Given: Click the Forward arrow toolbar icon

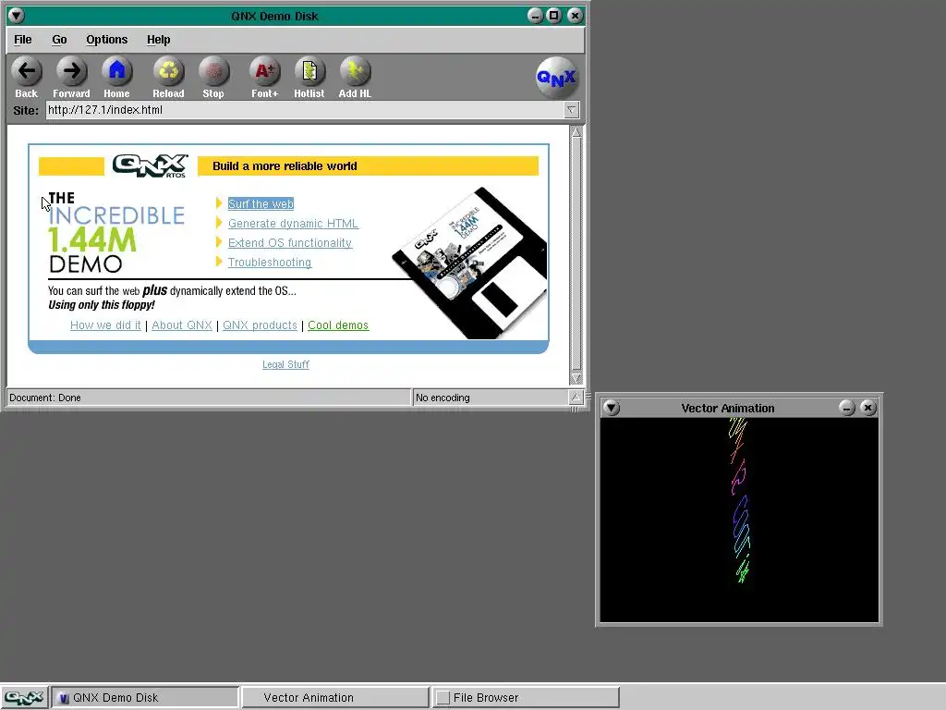Looking at the screenshot, I should [x=71, y=72].
